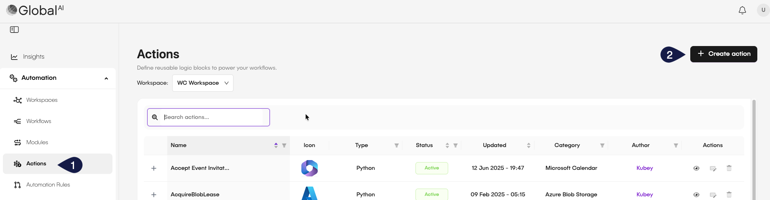Go to Insights in the sidebar
Viewport: 770px width, 200px height.
[34, 57]
